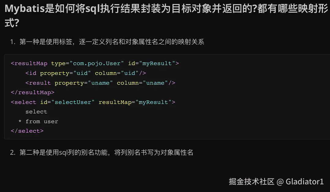Click the Gladiator1 author watermark
This screenshot has width=330, height=192.
pyautogui.click(x=305, y=182)
